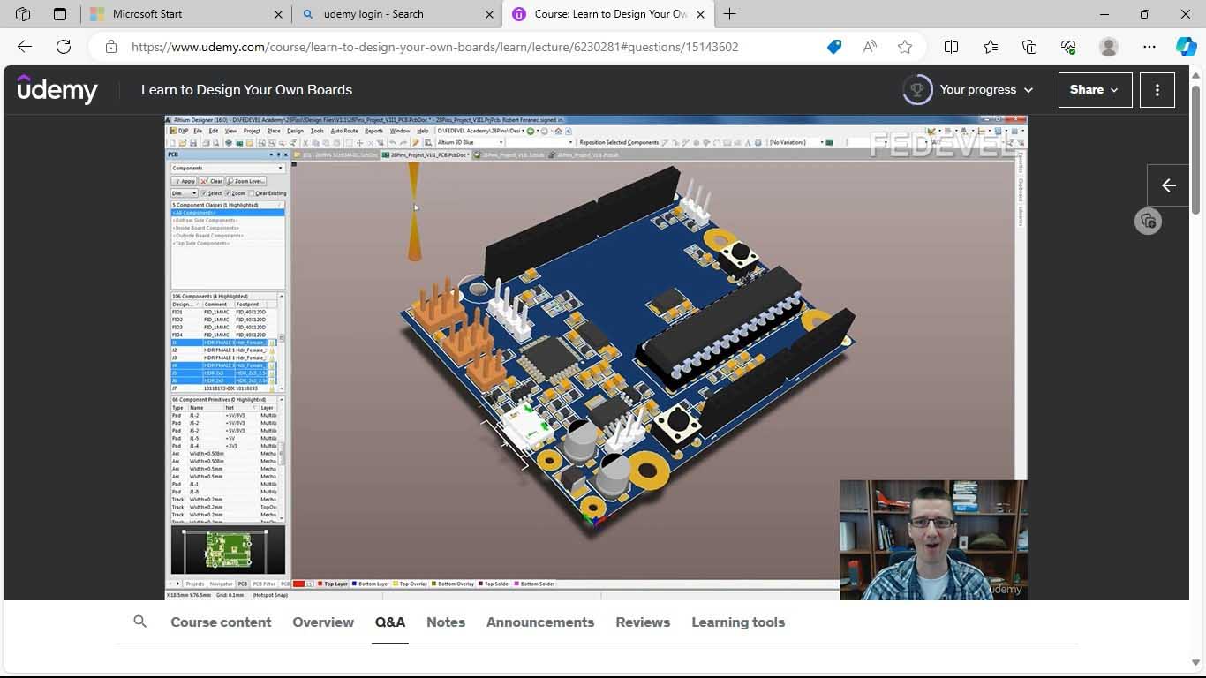Click the search magnifier beside Course content
1206x678 pixels.
pos(139,621)
